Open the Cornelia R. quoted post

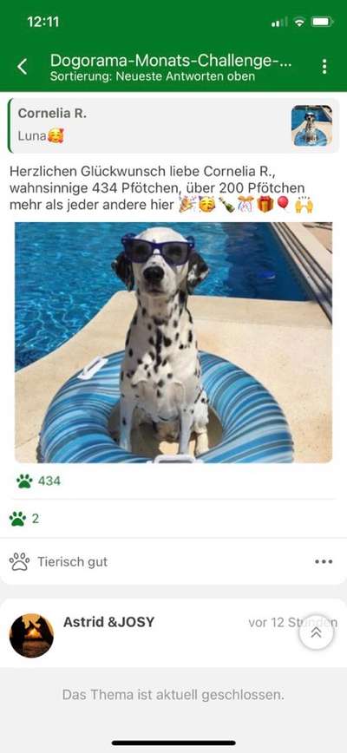(x=173, y=125)
